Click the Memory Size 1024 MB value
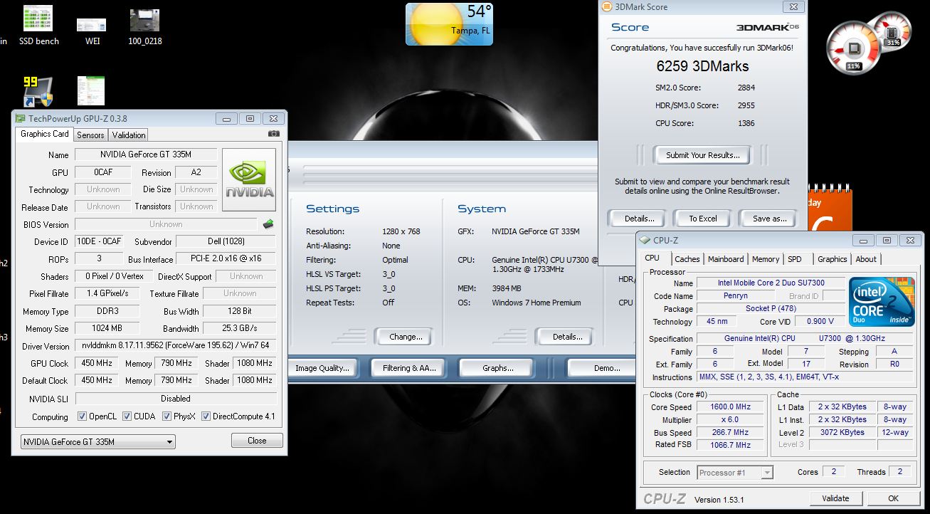Viewport: 930px width, 514px height. point(107,328)
